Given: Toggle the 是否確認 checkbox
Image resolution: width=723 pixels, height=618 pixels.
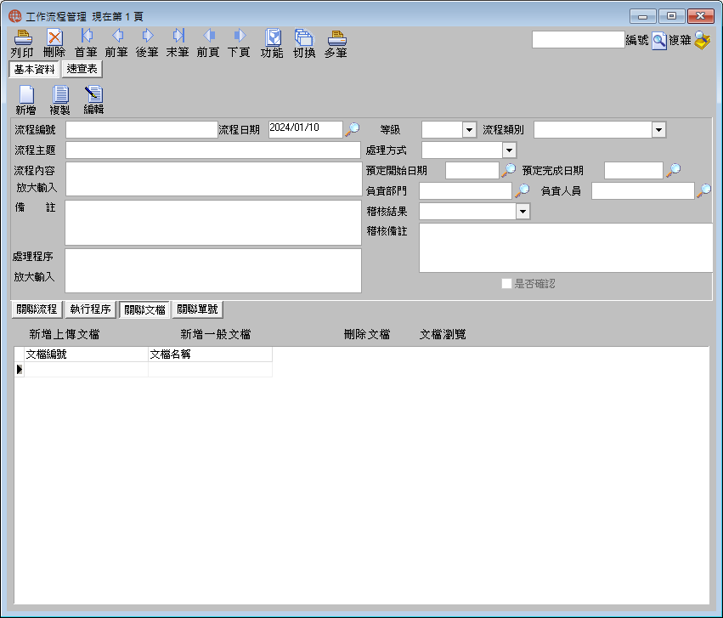Looking at the screenshot, I should 506,283.
